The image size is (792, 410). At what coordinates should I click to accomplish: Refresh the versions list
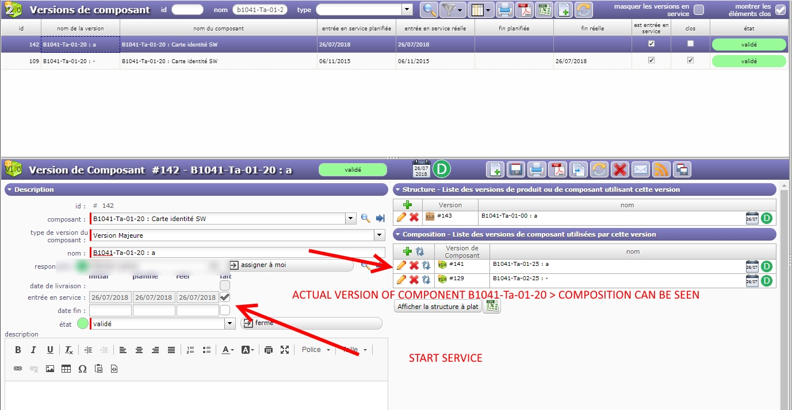[x=584, y=9]
